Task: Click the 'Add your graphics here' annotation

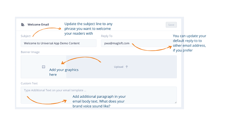Action: (64, 72)
